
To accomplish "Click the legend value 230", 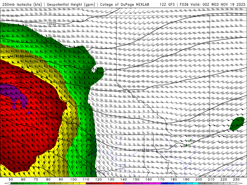I will click(x=236, y=179).
